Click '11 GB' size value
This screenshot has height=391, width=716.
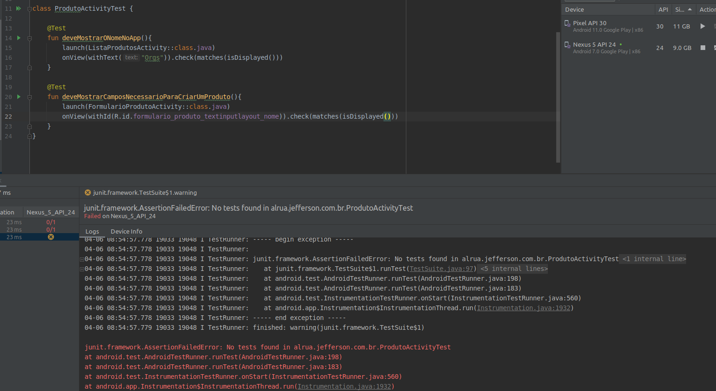tap(681, 26)
